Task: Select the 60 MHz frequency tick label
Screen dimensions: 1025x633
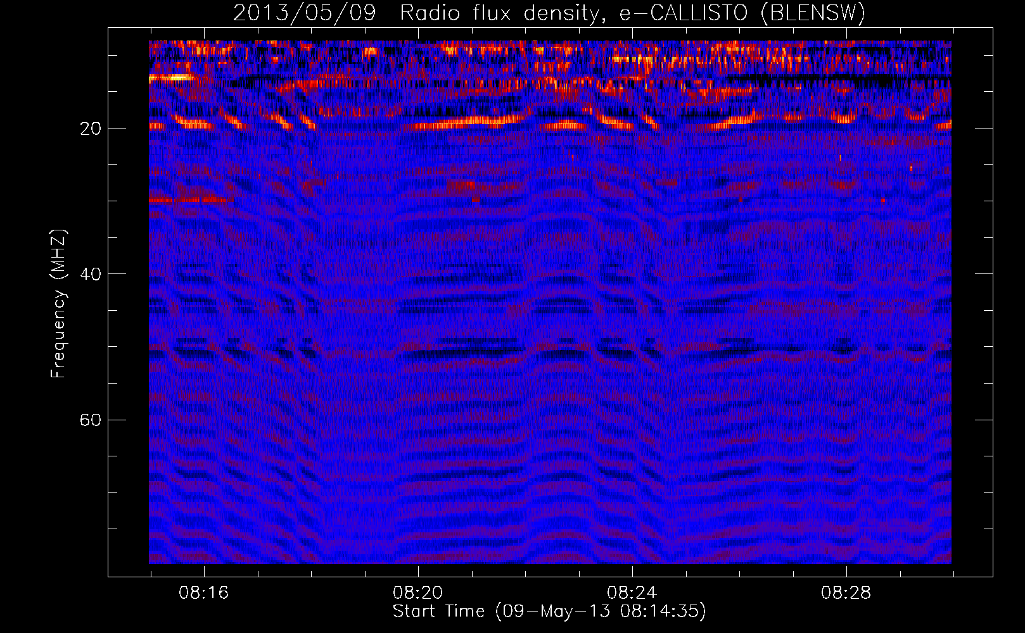Action: pyautogui.click(x=91, y=420)
